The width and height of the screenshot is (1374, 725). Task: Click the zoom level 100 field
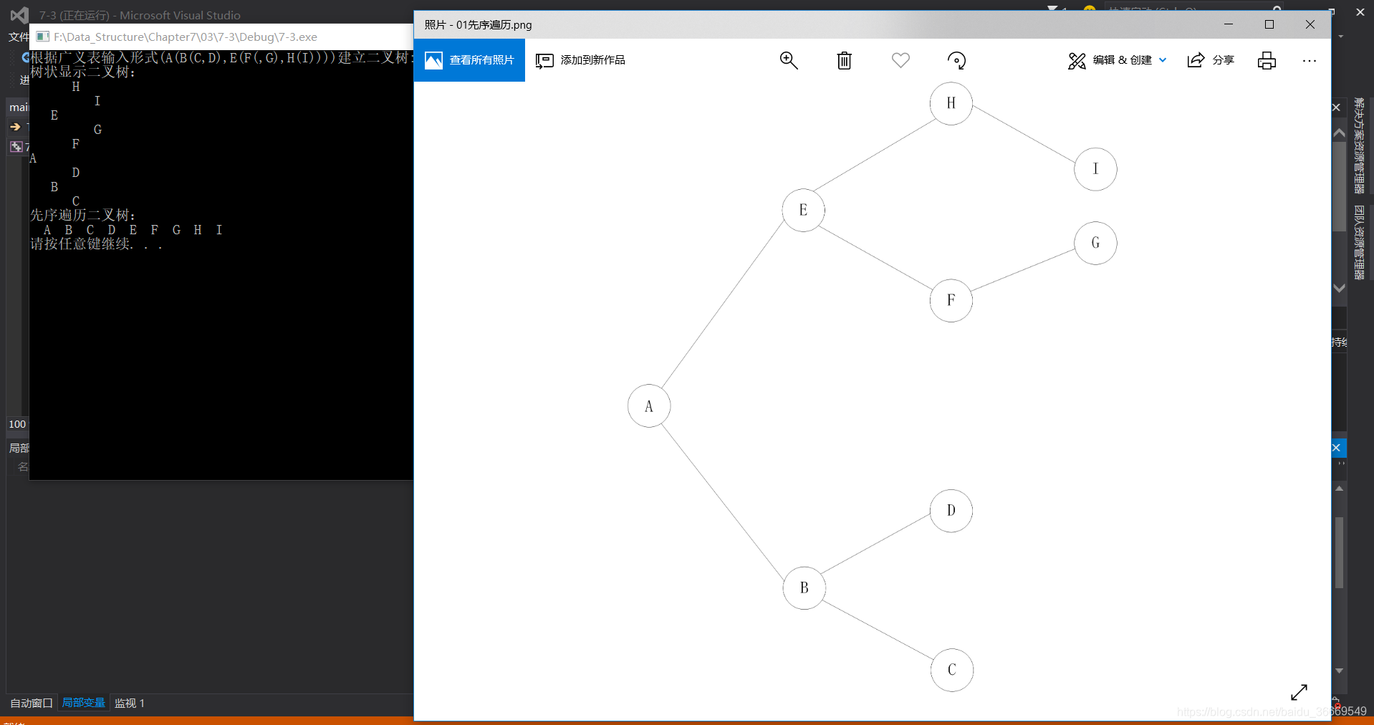click(17, 424)
